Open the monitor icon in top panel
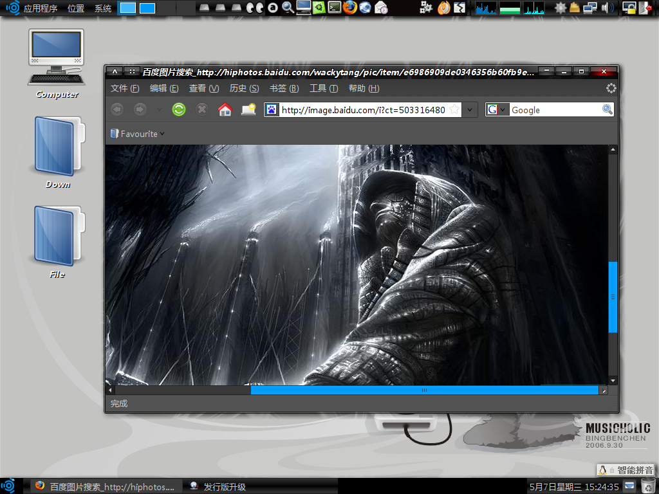The width and height of the screenshot is (659, 494). (x=304, y=8)
